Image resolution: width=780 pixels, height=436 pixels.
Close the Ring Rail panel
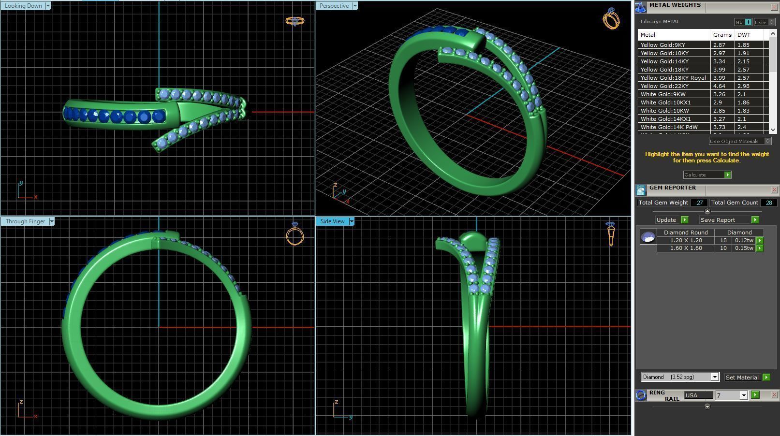(x=774, y=395)
